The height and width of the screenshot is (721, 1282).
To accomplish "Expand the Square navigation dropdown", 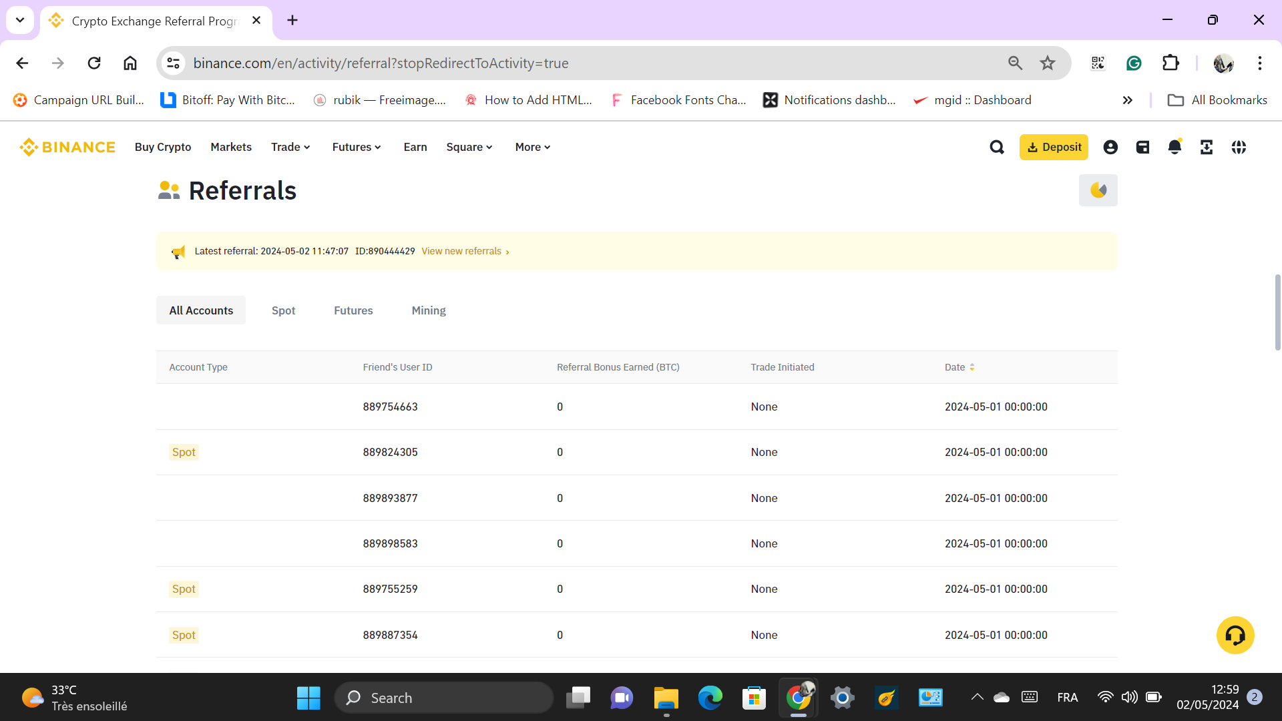I will pos(469,147).
